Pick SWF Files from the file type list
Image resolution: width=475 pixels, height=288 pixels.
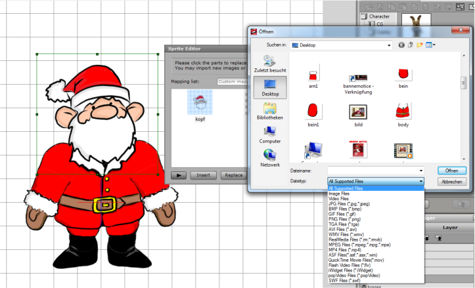pyautogui.click(x=344, y=280)
